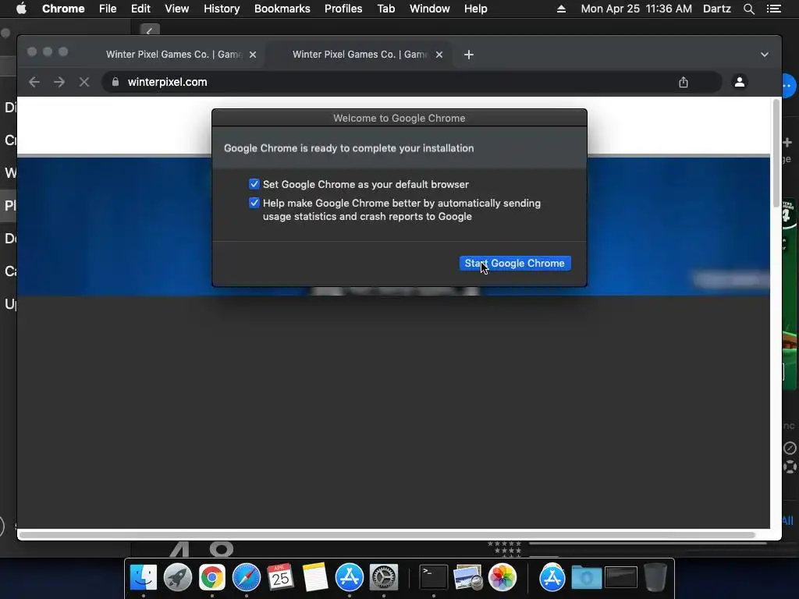Open the Help menu
The image size is (799, 599).
pyautogui.click(x=475, y=9)
